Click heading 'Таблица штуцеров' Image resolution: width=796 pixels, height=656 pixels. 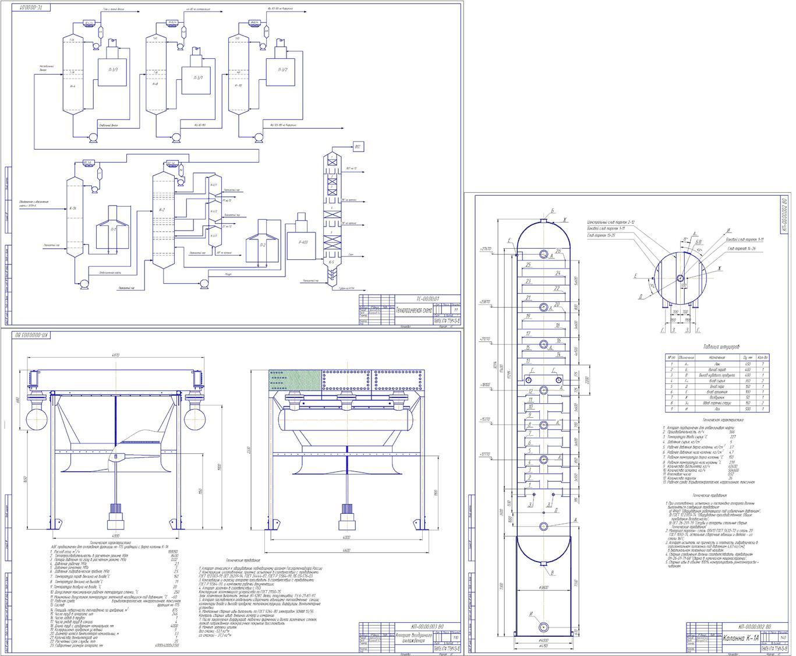[x=720, y=345]
